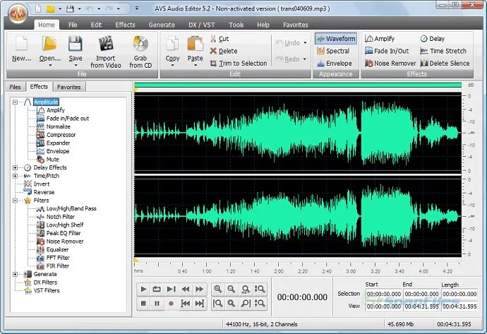The height and width of the screenshot is (334, 487).
Task: Apply Trim to Selection
Action: click(x=239, y=64)
